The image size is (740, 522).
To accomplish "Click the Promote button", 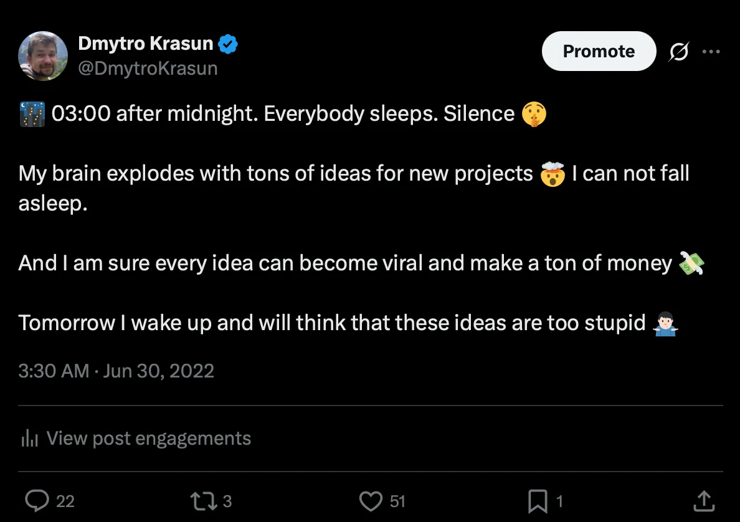I will [x=598, y=51].
